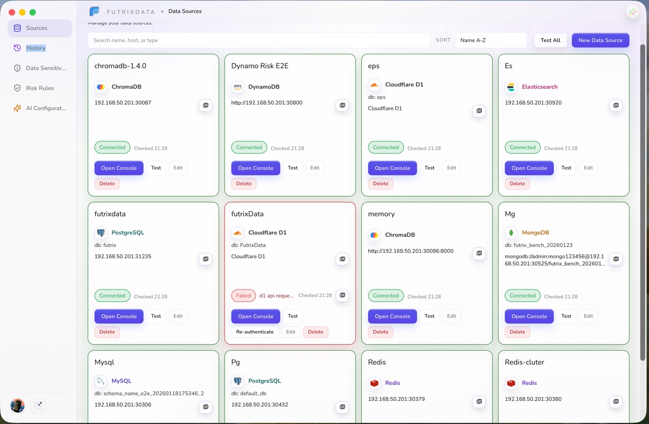Copy Es card address icon
The image size is (649, 424).
[616, 105]
